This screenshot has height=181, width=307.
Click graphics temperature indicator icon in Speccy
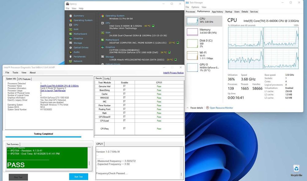pos(169,52)
